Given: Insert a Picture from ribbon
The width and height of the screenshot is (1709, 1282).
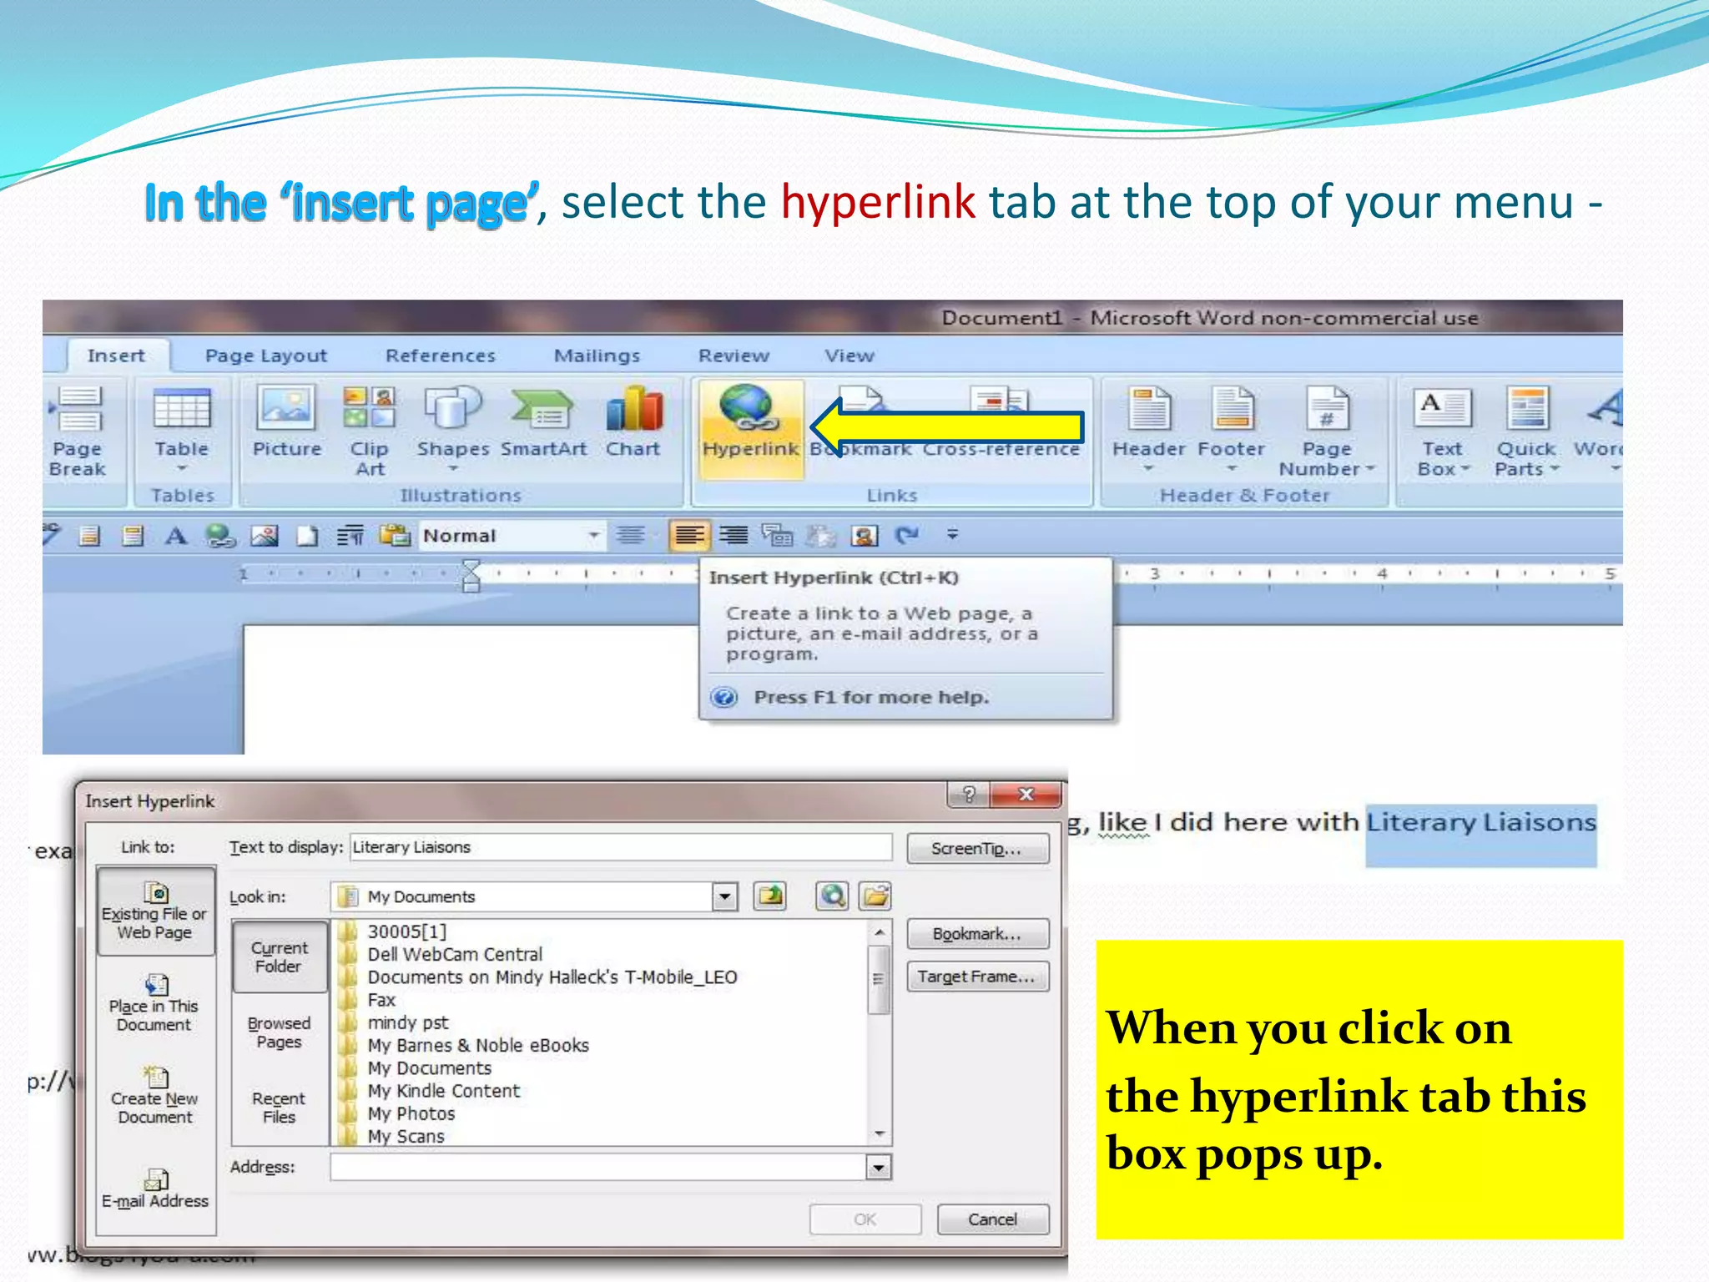Looking at the screenshot, I should tap(286, 422).
